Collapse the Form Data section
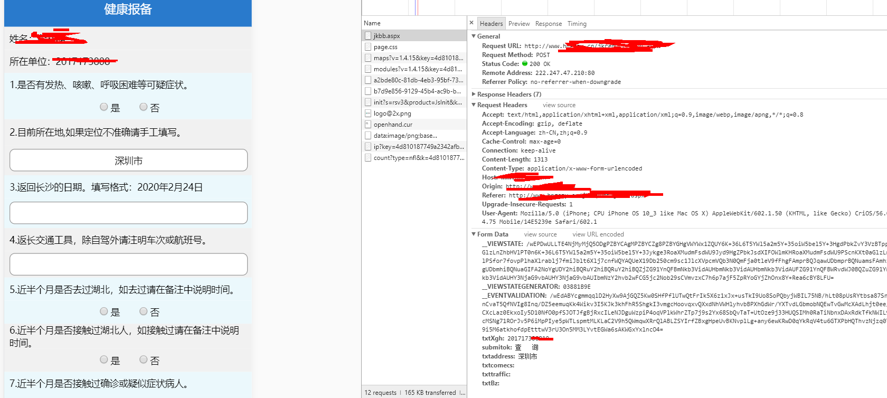Viewport: 887px width, 398px height. coord(474,234)
